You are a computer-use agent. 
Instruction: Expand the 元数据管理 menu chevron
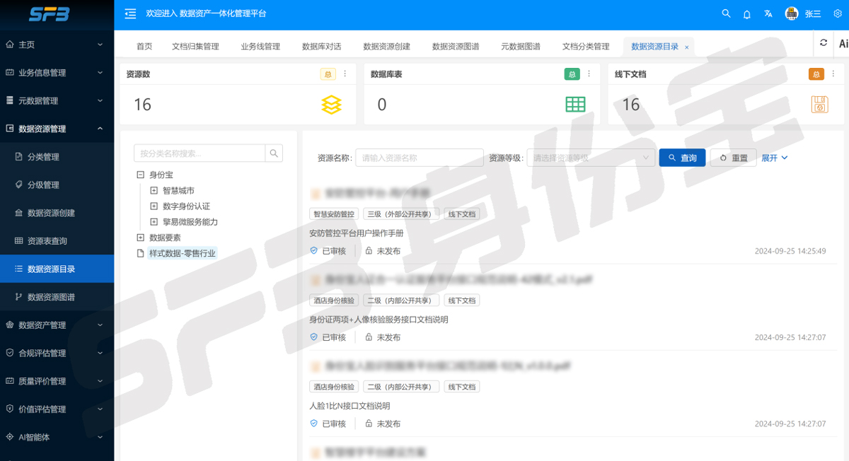100,100
